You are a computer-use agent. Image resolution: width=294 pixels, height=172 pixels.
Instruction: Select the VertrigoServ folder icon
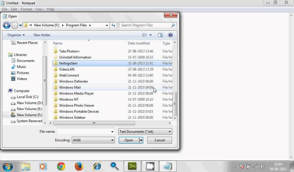point(55,63)
